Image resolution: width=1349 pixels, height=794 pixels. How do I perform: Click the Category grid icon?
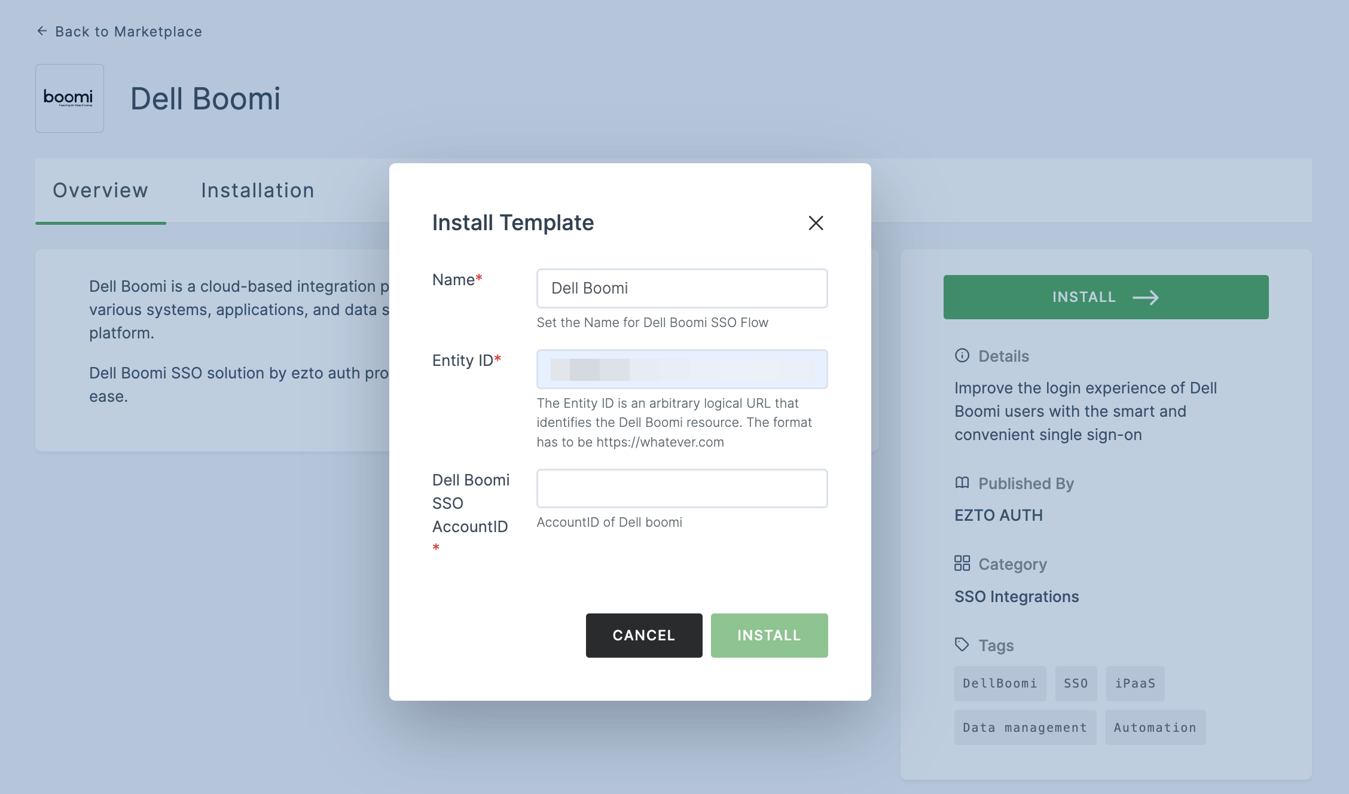point(962,563)
